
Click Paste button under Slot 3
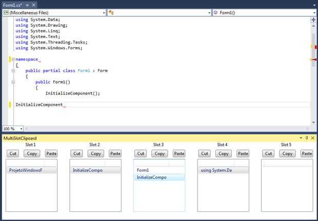pyautogui.click(x=179, y=153)
